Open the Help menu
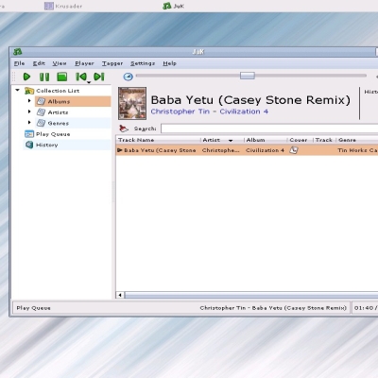Viewport: 378px width, 378px height. 169,63
